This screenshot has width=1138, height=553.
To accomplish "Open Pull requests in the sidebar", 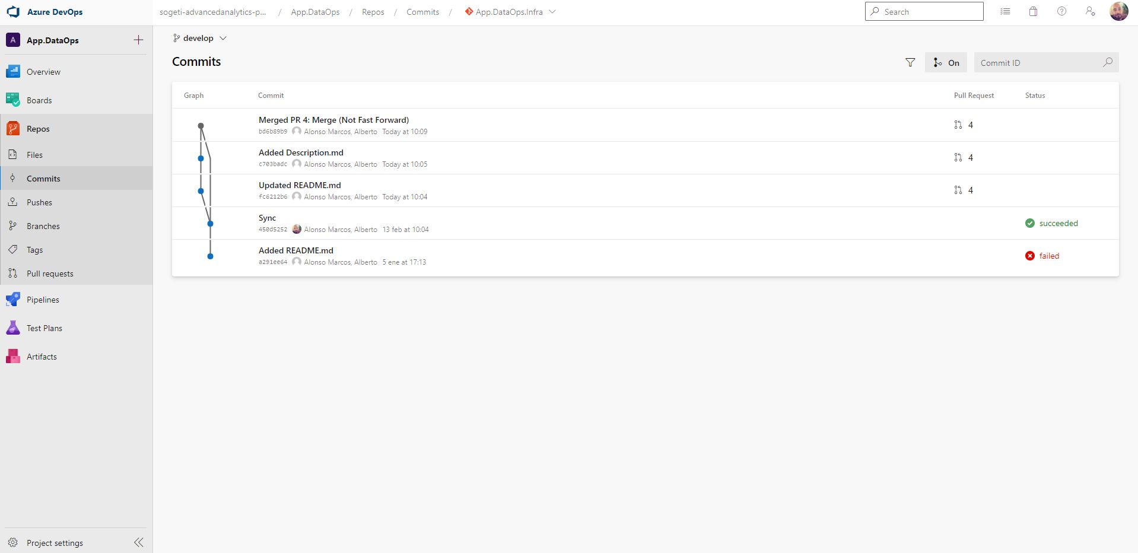I will tap(50, 274).
